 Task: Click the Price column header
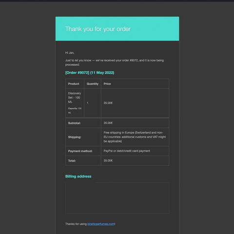coord(107,84)
